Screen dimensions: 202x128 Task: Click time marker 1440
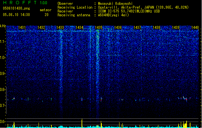click(x=195, y=28)
